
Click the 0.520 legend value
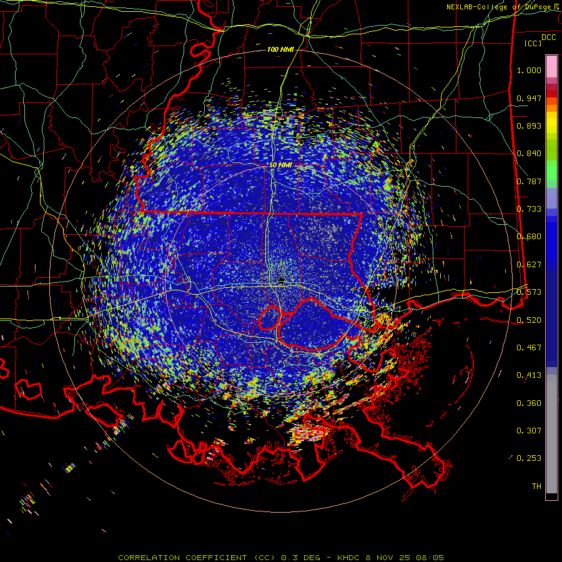(x=529, y=320)
